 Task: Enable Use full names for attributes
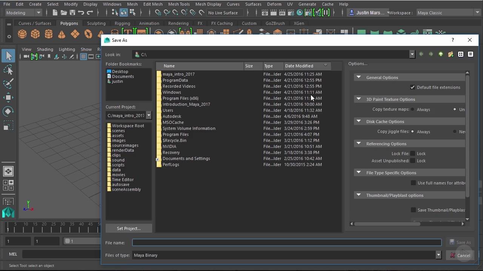coord(413,183)
